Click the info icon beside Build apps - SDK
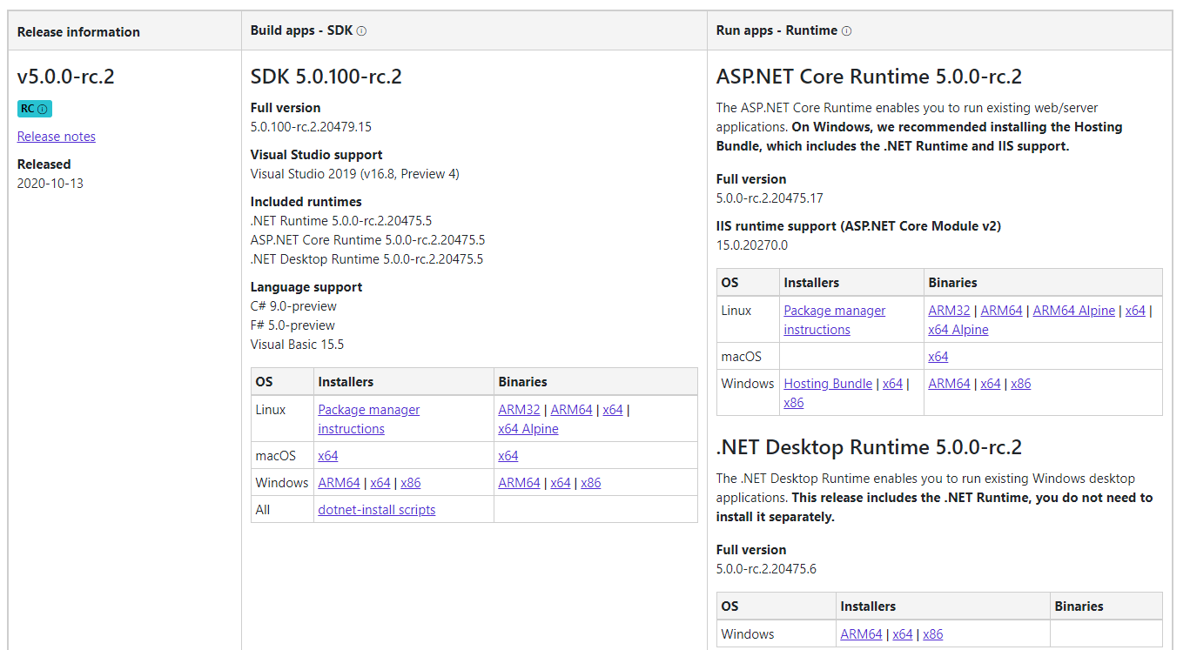The height and width of the screenshot is (650, 1190). (x=361, y=30)
